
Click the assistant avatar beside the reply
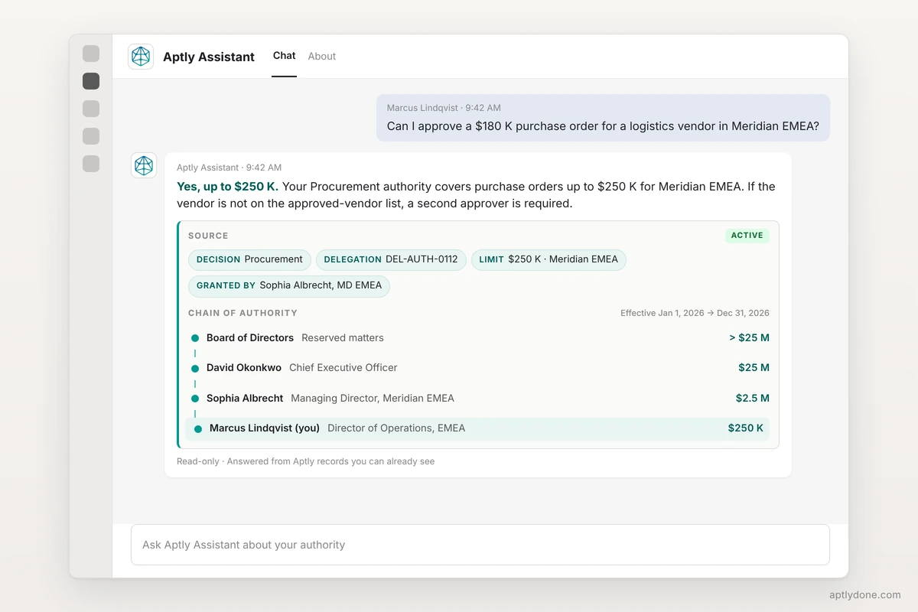144,165
